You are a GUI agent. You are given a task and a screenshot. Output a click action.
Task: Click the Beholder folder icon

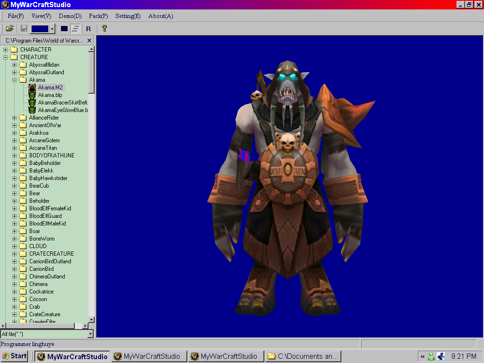tap(23, 201)
